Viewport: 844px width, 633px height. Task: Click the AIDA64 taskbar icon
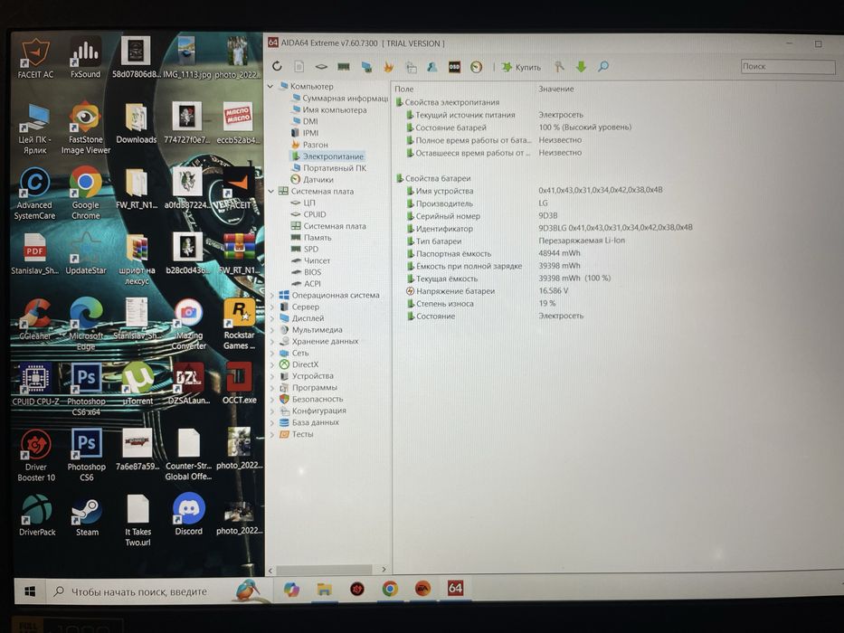click(x=455, y=588)
